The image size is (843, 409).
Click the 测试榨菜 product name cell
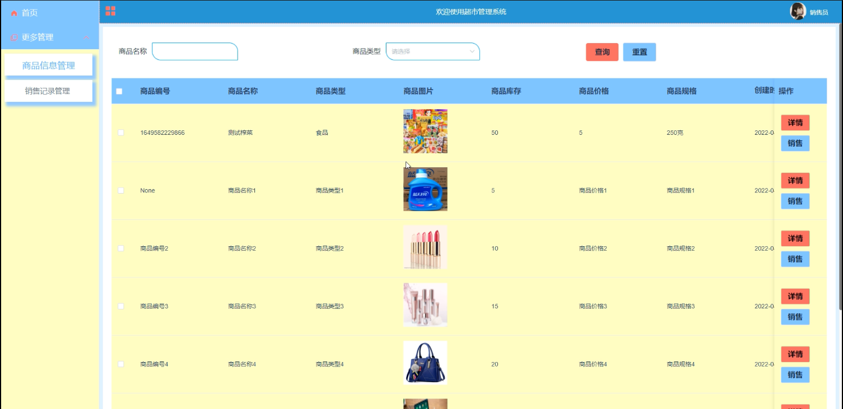(240, 133)
